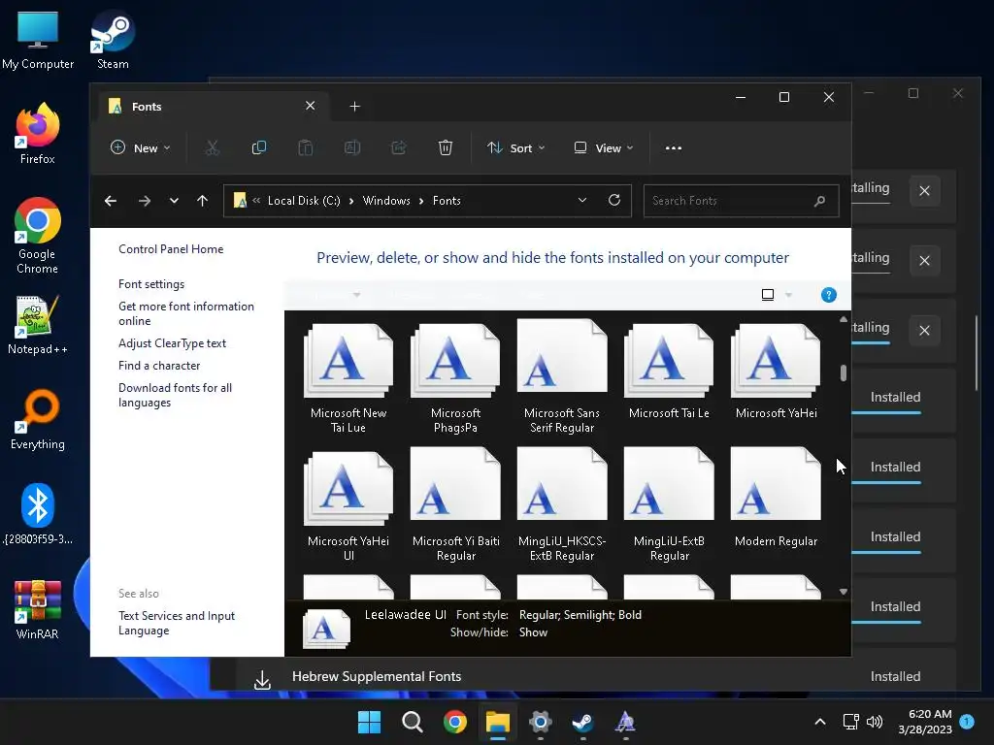Click the Fonts tab
994x745 pixels.
coord(215,107)
